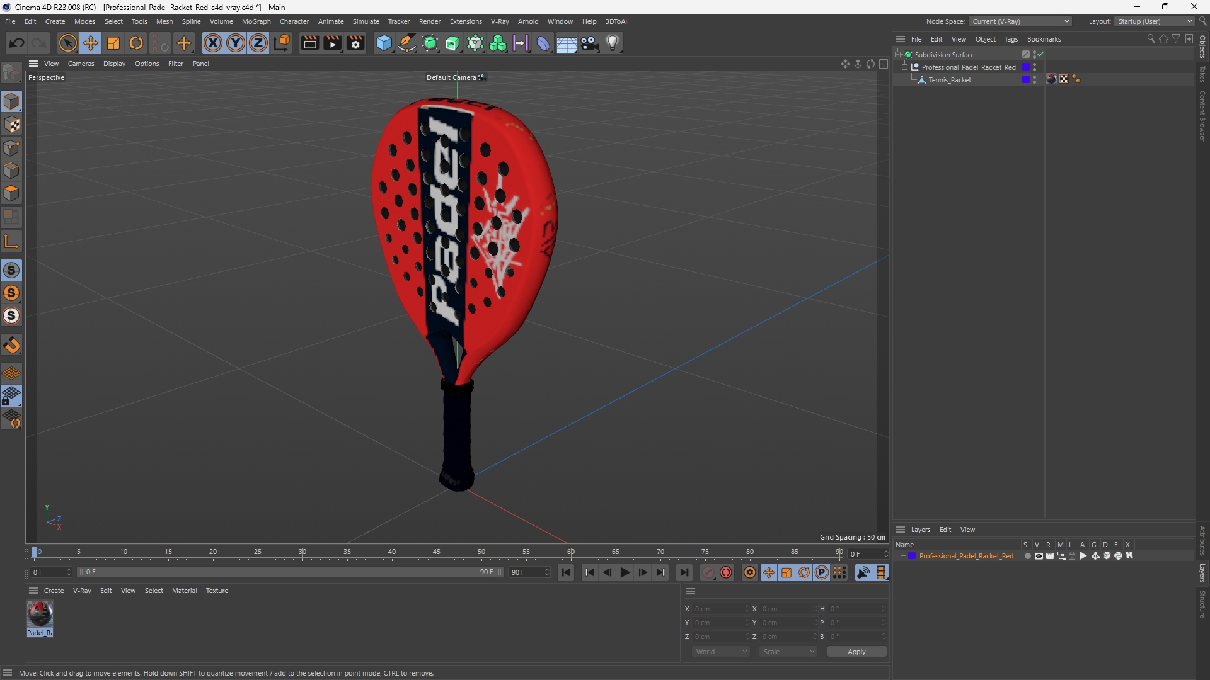Screen dimensions: 1210x680
Task: Click the Extrude generator icon
Action: pyautogui.click(x=452, y=43)
